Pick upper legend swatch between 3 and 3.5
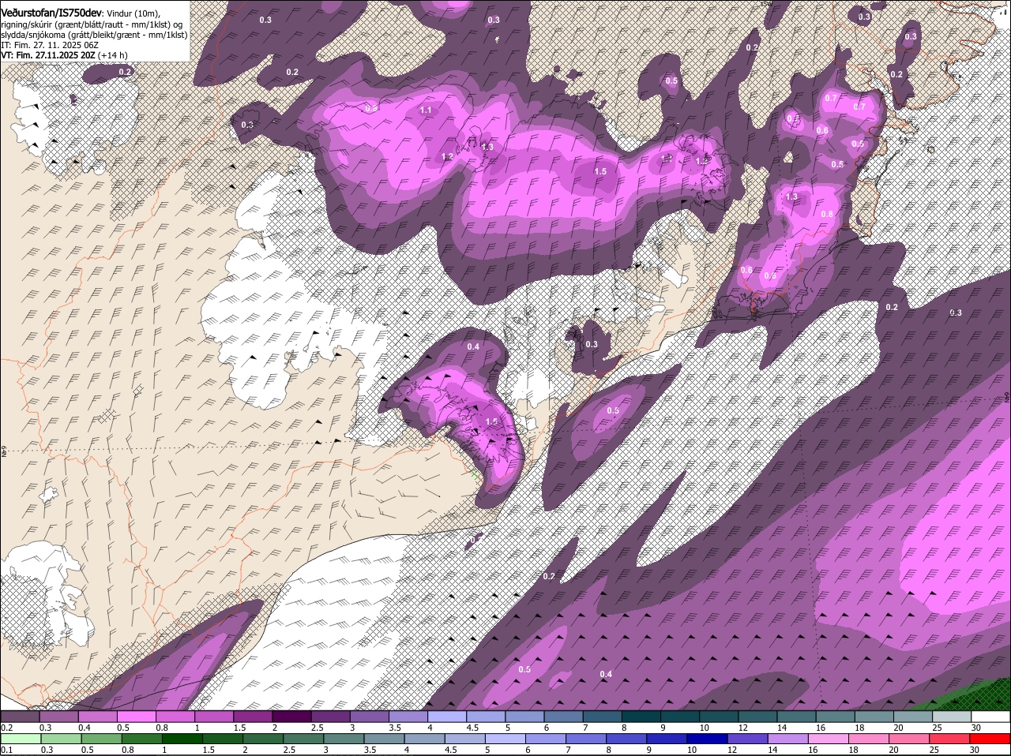Image resolution: width=1011 pixels, height=756 pixels. coord(369,717)
